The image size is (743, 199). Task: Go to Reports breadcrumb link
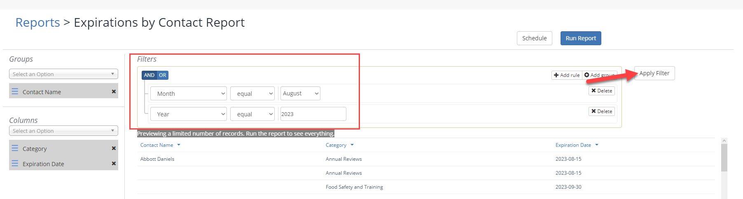tap(37, 22)
